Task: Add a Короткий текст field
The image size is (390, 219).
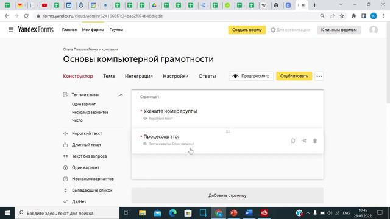Action: [x=87, y=134]
